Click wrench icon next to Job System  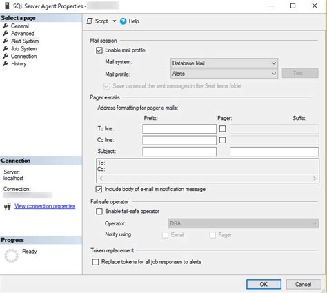click(6, 48)
